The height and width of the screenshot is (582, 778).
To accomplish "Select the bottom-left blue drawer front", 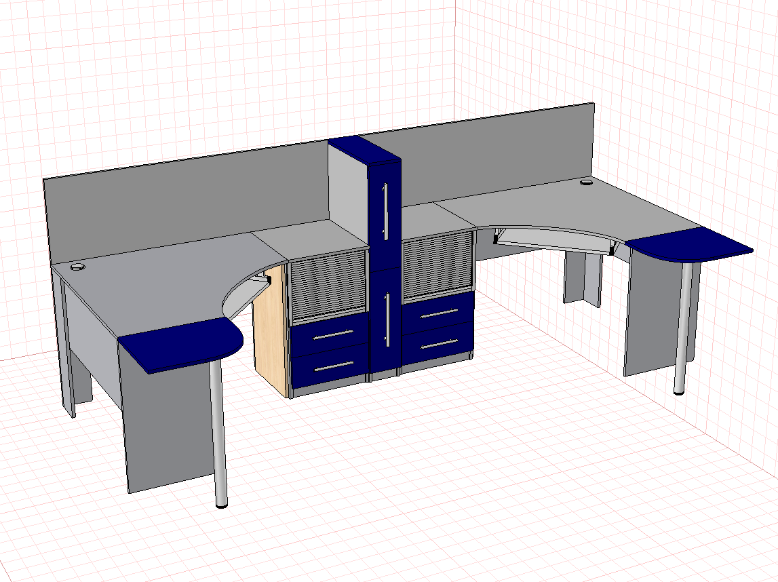I will tap(330, 367).
